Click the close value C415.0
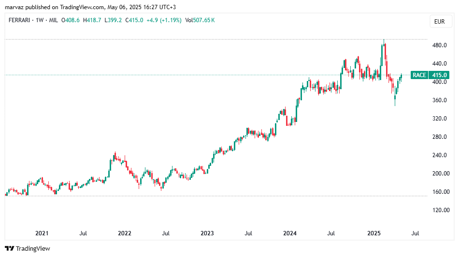 tap(134, 20)
